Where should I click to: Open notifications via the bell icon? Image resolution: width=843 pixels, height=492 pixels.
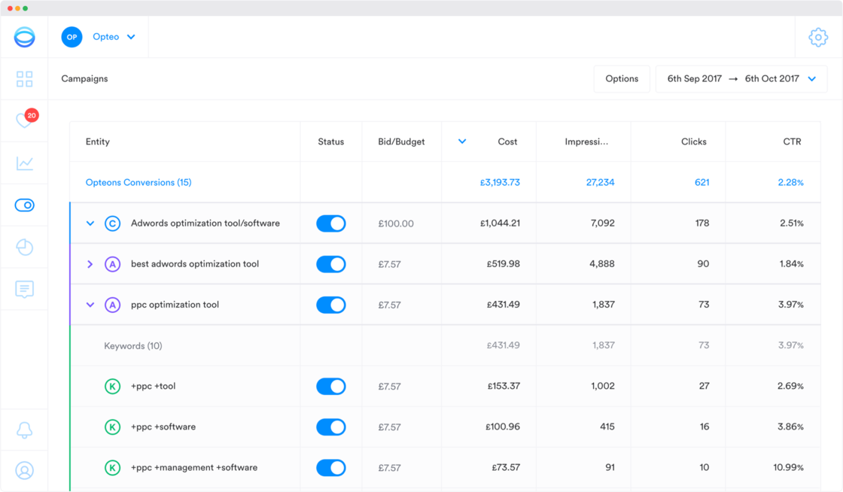tap(24, 430)
